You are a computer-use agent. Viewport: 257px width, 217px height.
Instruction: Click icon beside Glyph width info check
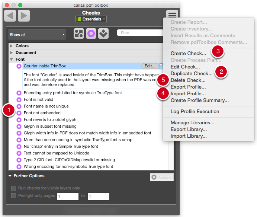pyautogui.click(x=19, y=133)
